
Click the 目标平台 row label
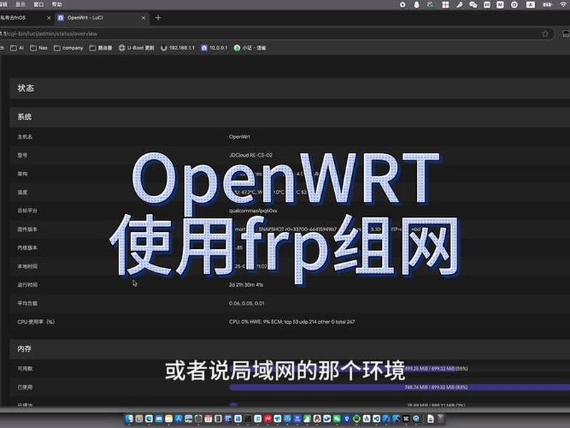click(x=27, y=210)
